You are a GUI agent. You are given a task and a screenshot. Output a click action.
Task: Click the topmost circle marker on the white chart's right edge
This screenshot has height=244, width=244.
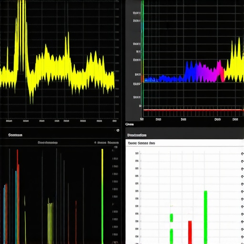(243, 154)
